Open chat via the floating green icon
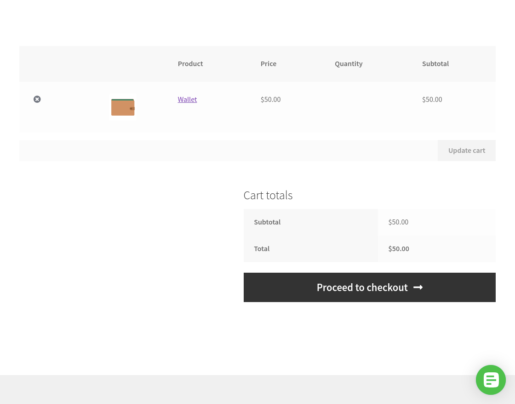 491,380
